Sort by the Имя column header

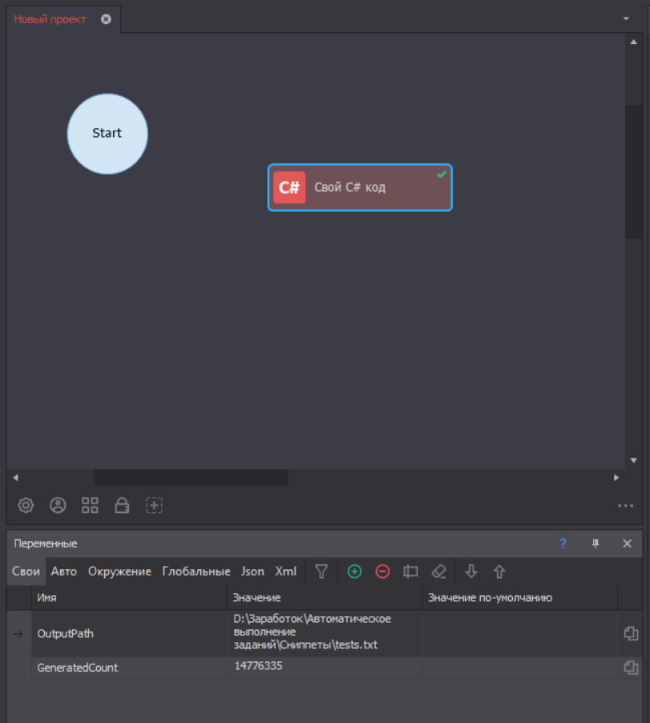129,598
